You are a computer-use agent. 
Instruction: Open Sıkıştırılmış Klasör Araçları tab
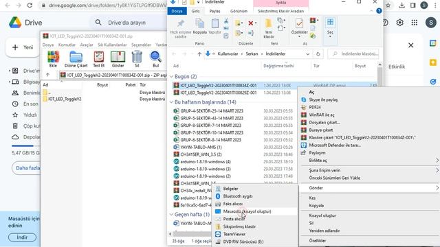pyautogui.click(x=281, y=11)
